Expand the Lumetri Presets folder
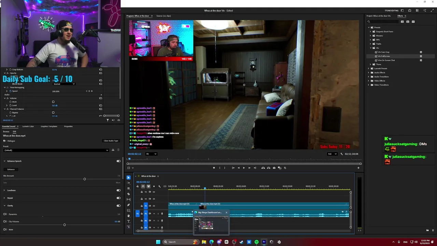 (368, 68)
